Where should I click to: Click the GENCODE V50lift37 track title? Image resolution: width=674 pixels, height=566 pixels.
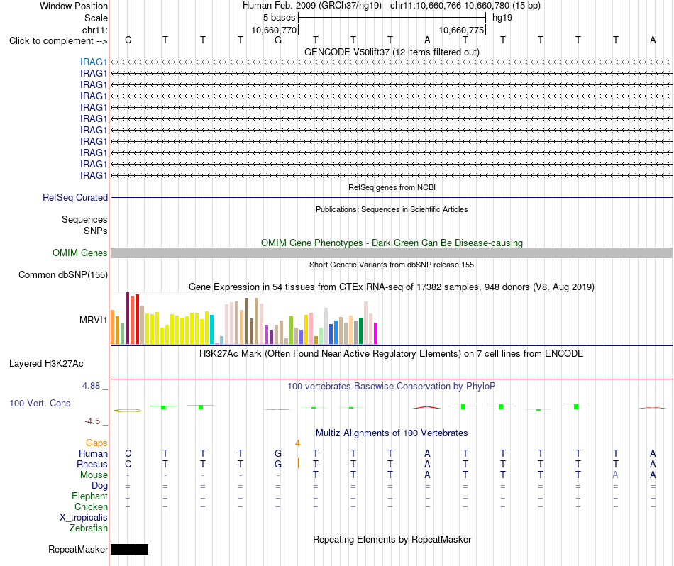[392, 52]
